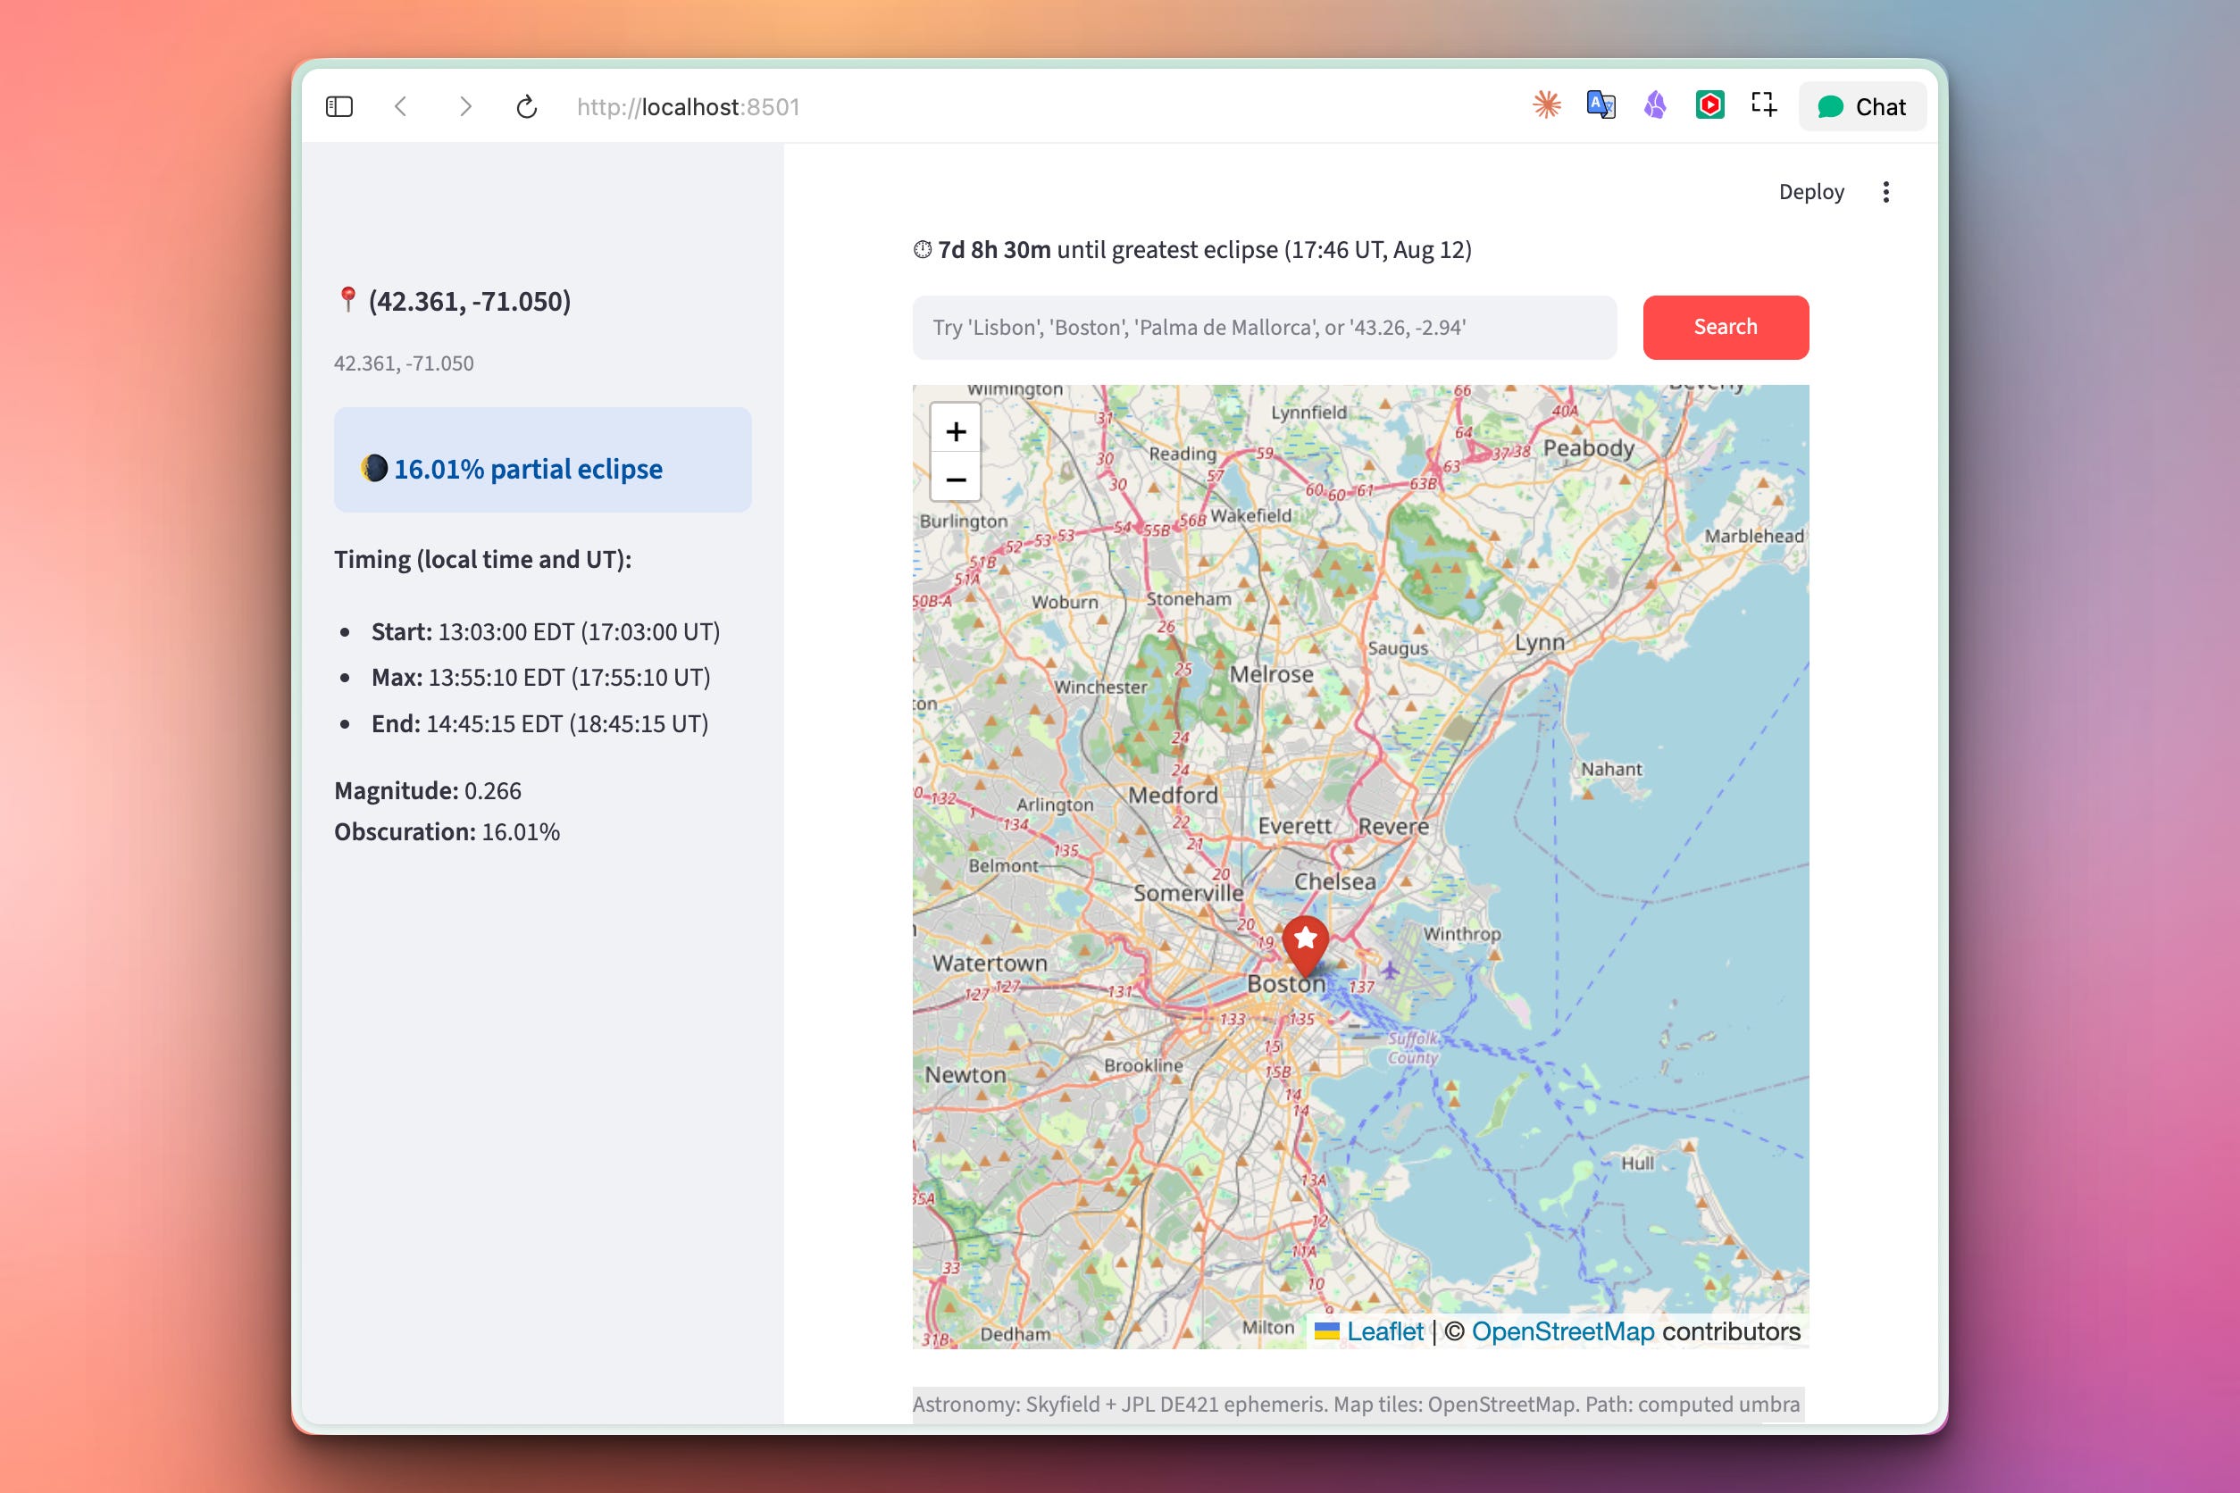Screen dimensions: 2240x1493
Task: Go forward to the next page
Action: pyautogui.click(x=464, y=106)
